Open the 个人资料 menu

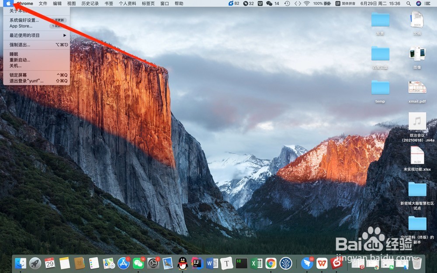click(127, 3)
